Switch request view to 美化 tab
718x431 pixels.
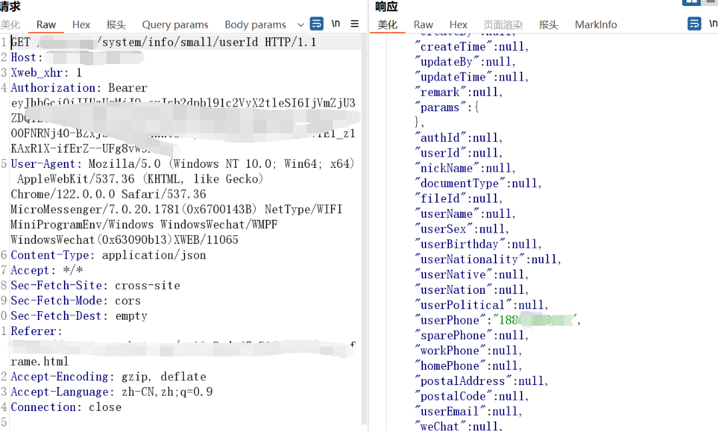[11, 25]
